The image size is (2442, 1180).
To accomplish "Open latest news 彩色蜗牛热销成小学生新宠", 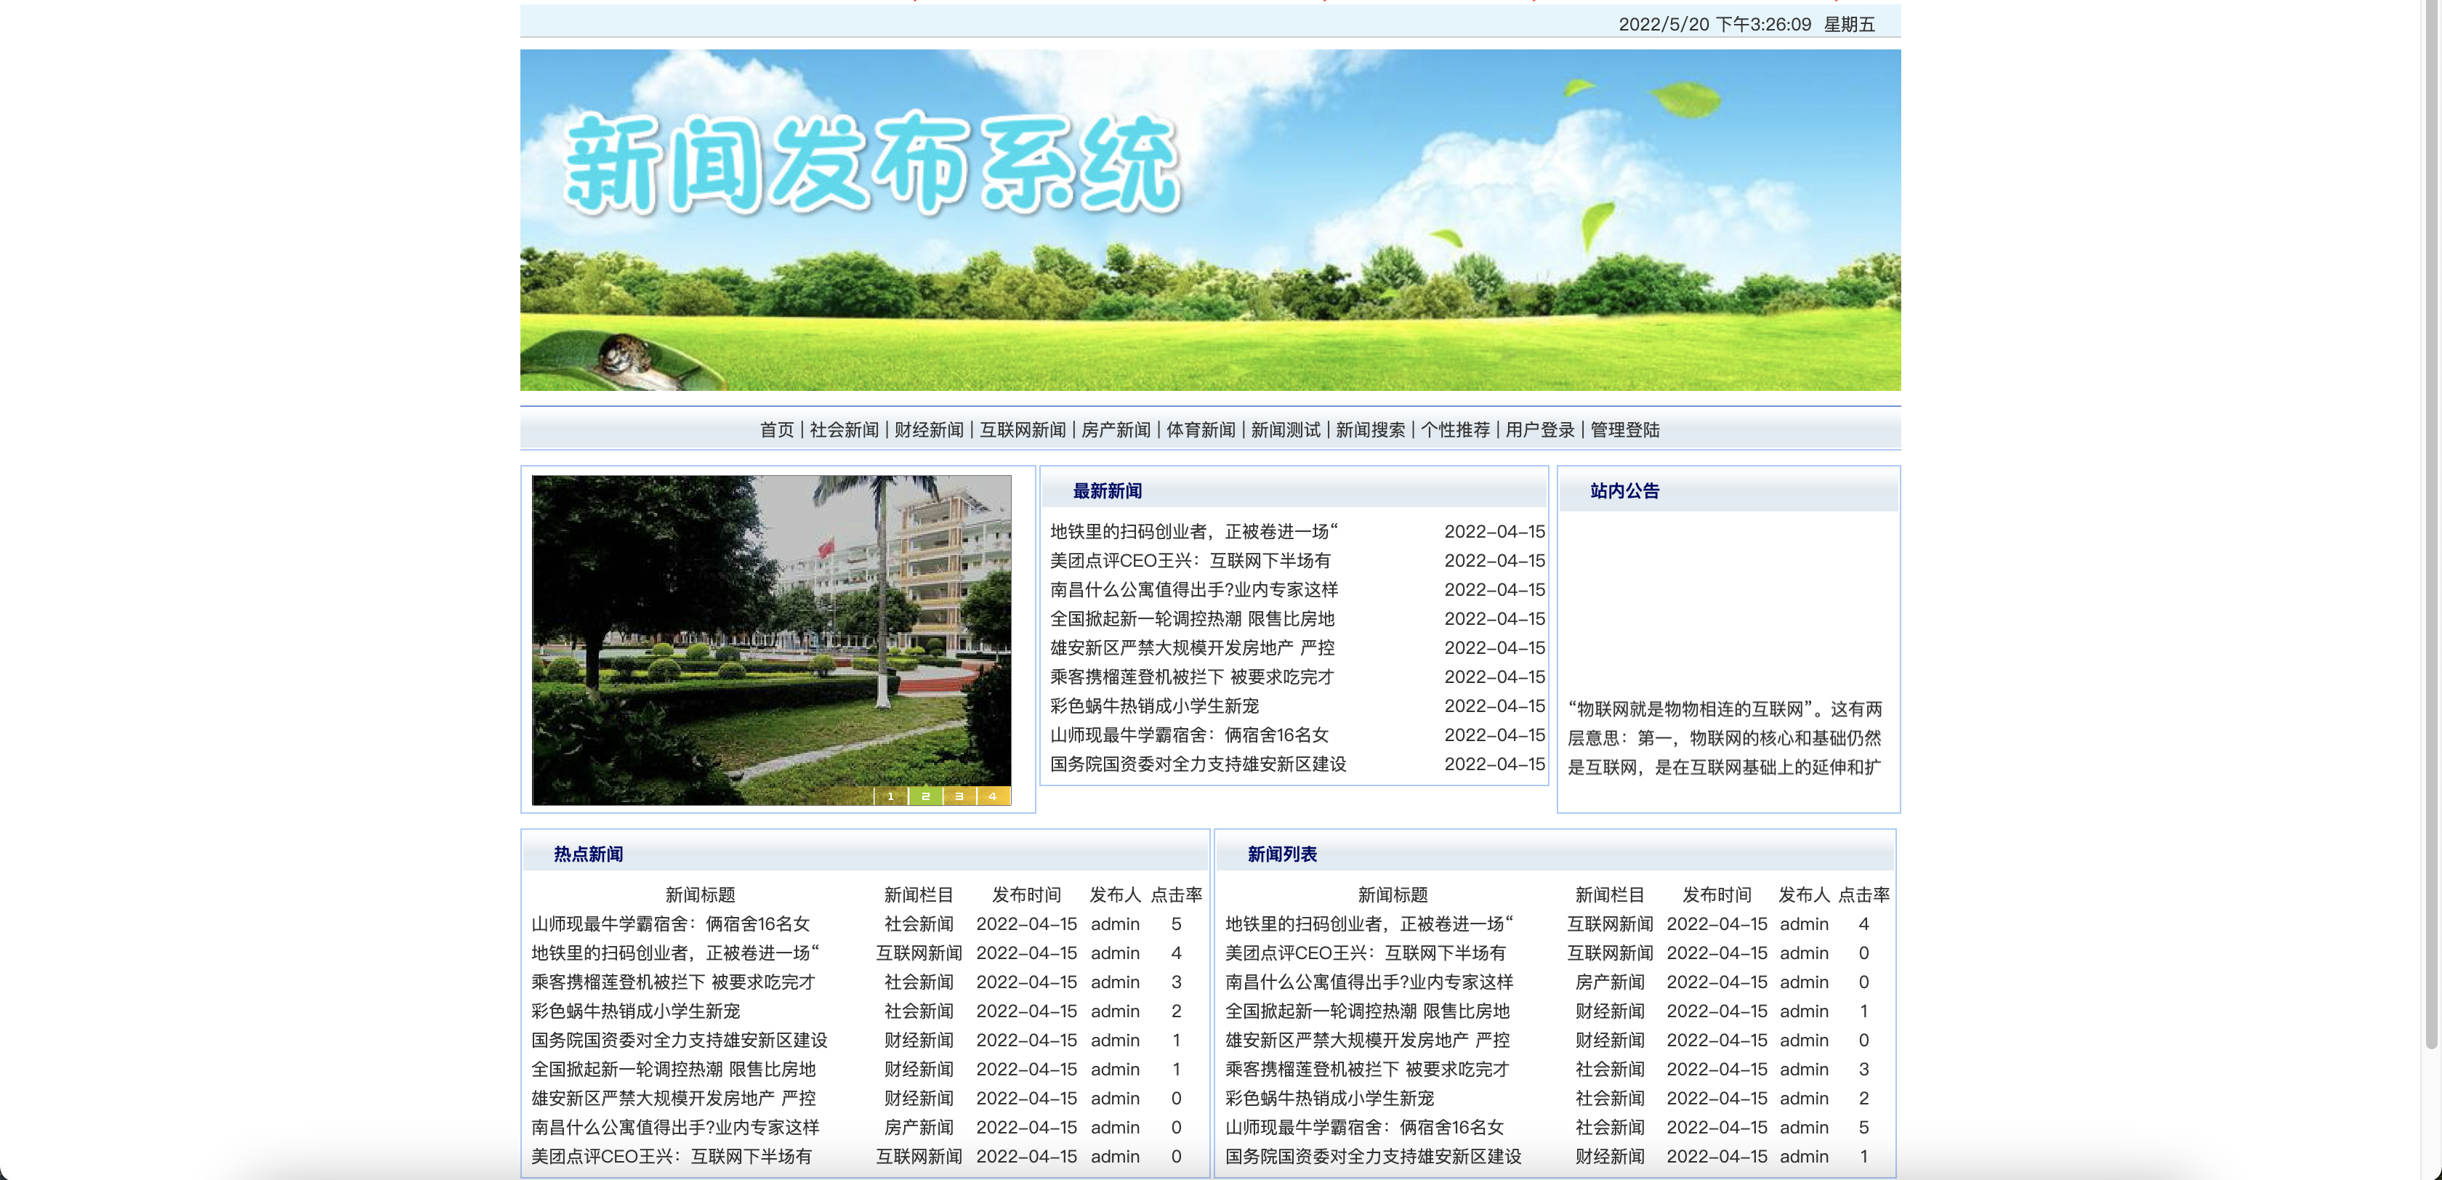I will (1155, 706).
